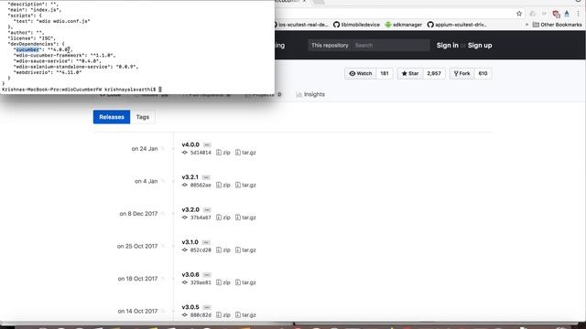Click the "on 8 Dec 2017" release date
This screenshot has height=329, width=586.
pyautogui.click(x=138, y=214)
